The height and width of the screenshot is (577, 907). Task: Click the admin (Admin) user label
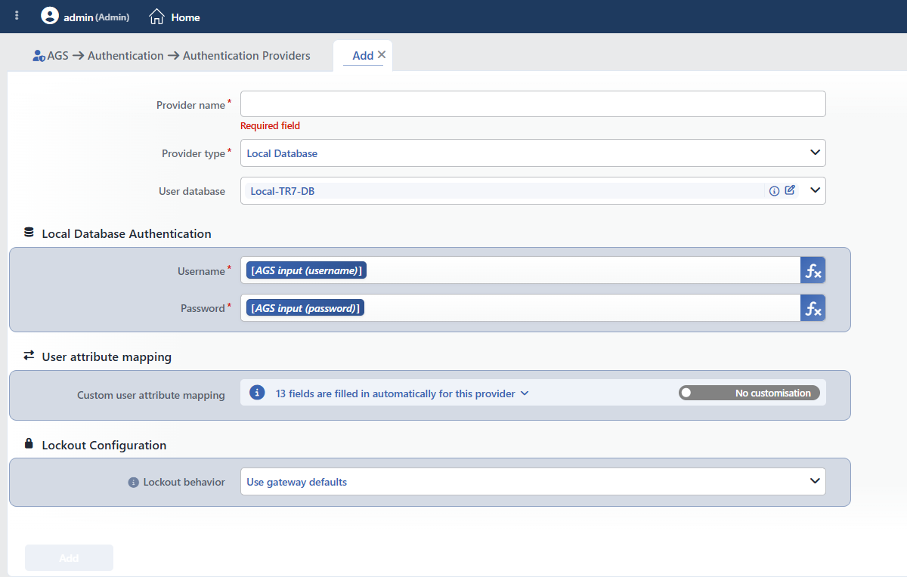pyautogui.click(x=96, y=17)
